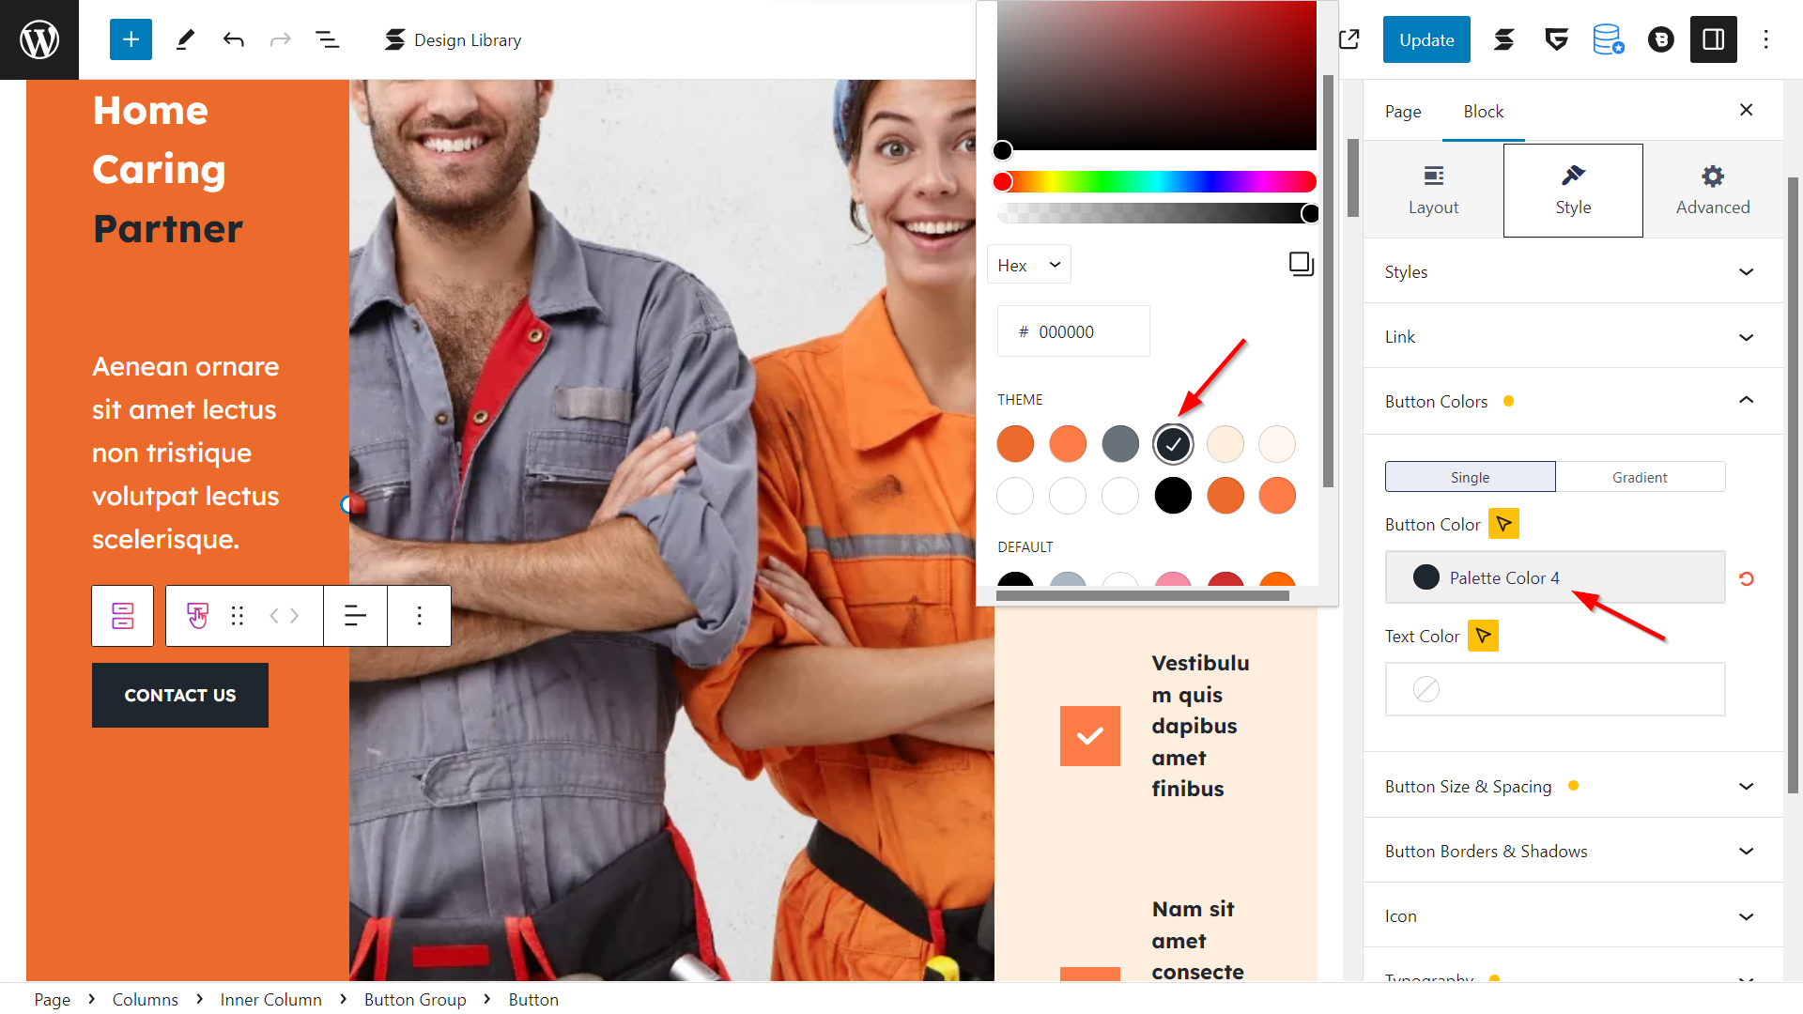1803x1014 pixels.
Task: Click the reset color arrow icon
Action: [1748, 578]
